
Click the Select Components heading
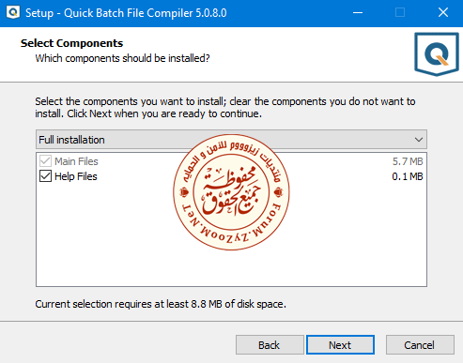(x=71, y=43)
